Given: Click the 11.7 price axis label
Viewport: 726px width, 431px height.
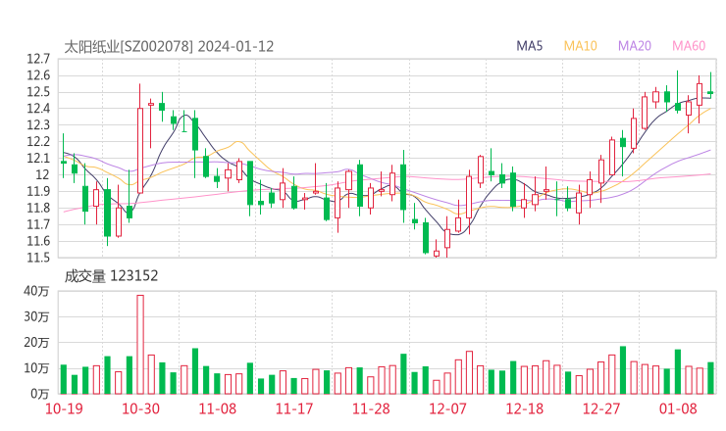Looking at the screenshot, I should coord(38,224).
